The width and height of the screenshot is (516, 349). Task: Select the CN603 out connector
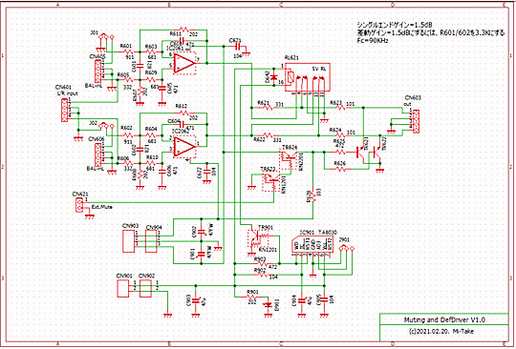pos(416,121)
